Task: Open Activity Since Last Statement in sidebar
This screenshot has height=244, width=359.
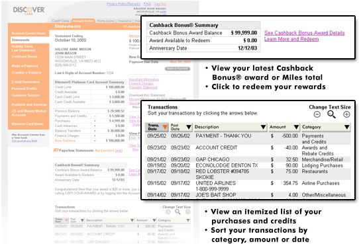Action: (x=23, y=48)
